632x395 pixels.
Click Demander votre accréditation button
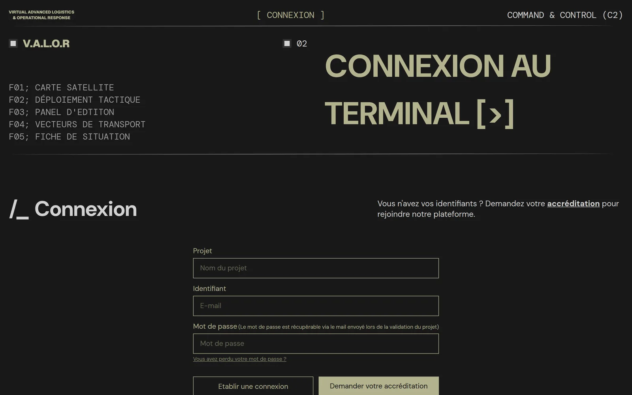click(x=379, y=386)
